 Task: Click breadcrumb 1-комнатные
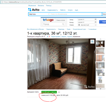(x=92, y=29)
